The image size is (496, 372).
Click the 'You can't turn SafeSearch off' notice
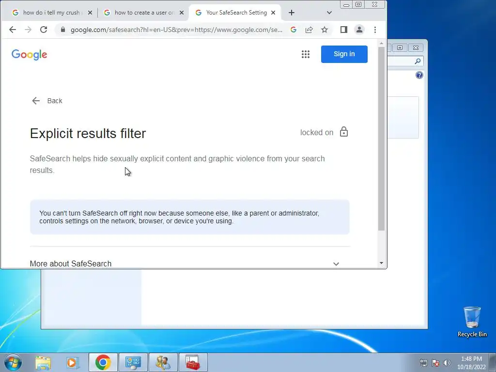(x=190, y=217)
